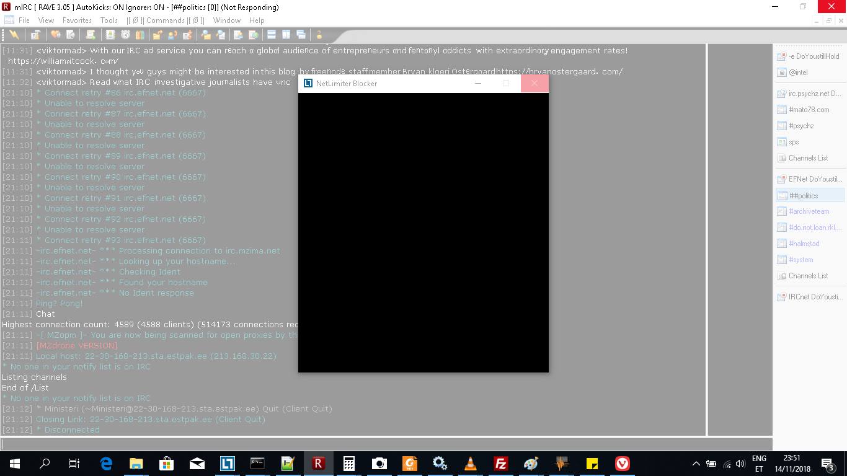Viewport: 847px width, 476px height.
Task: Click the ENG ET language indicator in system tray
Action: point(759,464)
